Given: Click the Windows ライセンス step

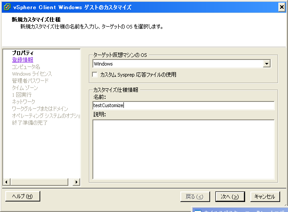Looking at the screenshot, I should tap(32, 74).
